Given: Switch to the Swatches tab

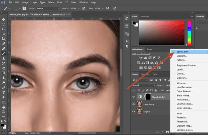Looking at the screenshot, I should pos(145,16).
